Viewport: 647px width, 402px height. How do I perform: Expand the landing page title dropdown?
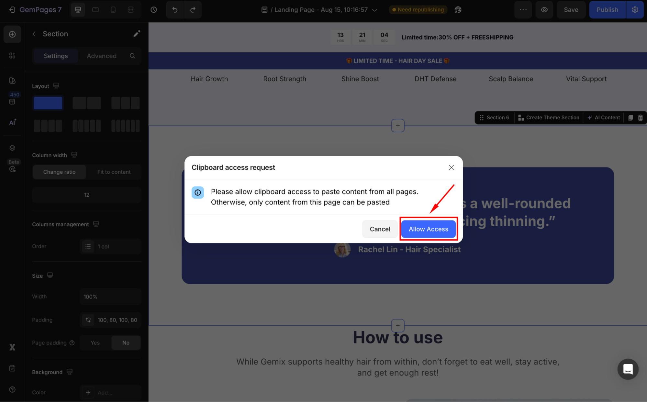(x=375, y=10)
